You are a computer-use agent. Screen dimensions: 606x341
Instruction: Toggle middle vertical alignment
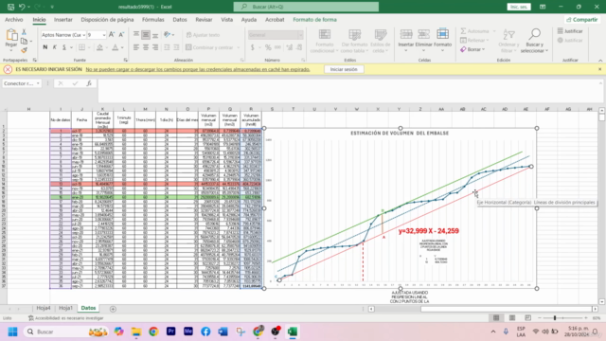pyautogui.click(x=146, y=35)
